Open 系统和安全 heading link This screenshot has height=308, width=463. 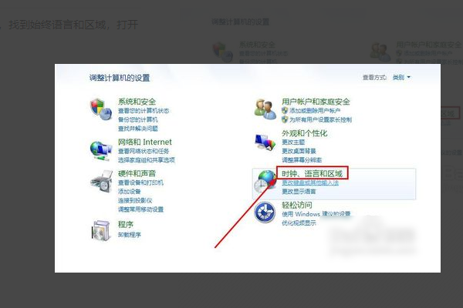point(137,102)
